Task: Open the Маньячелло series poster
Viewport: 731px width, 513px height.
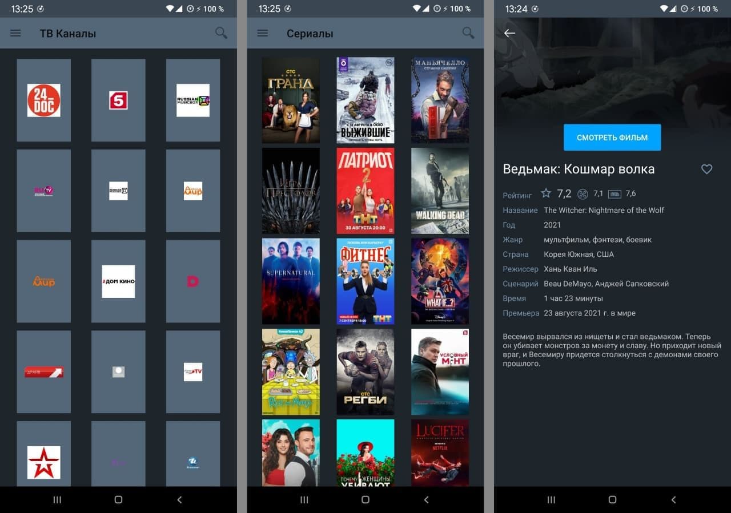Action: 440,100
